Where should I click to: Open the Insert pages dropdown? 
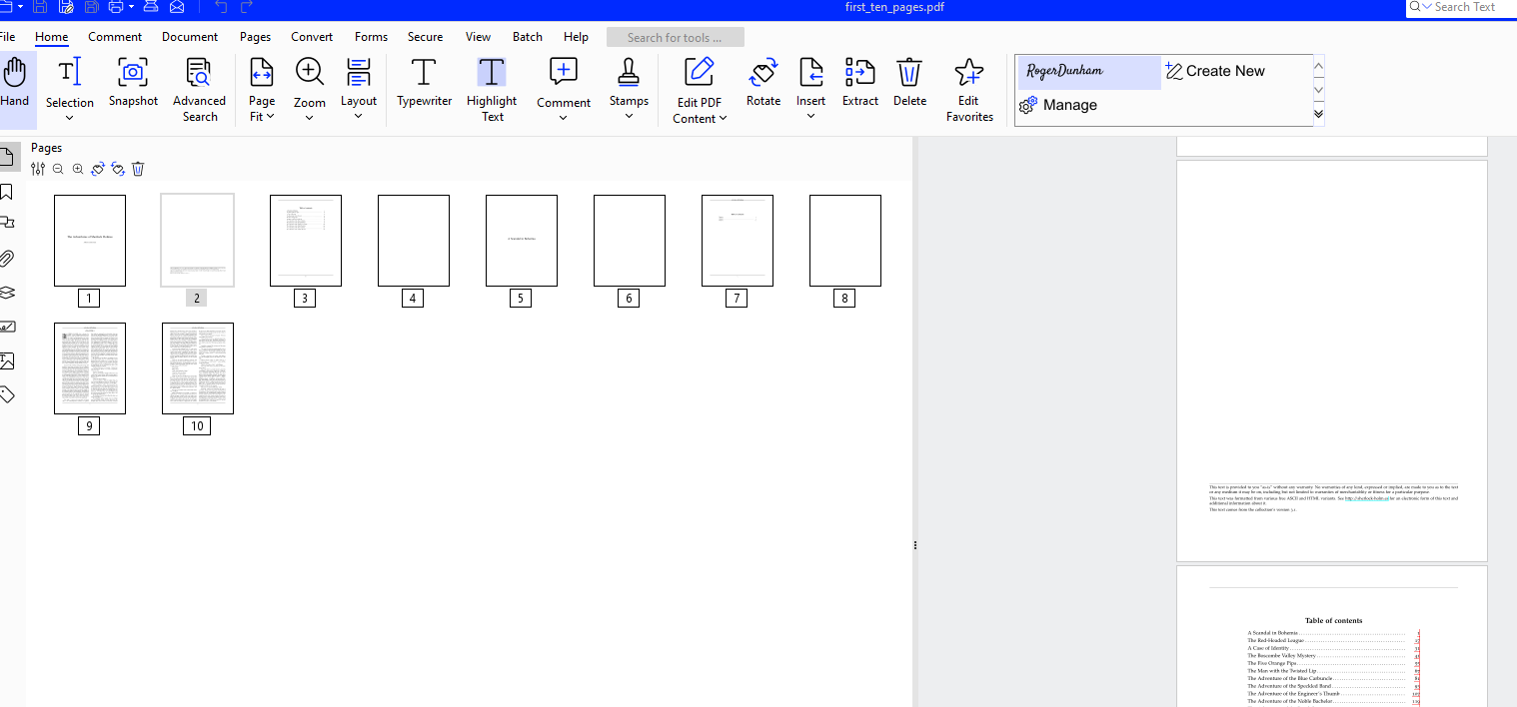point(811,116)
